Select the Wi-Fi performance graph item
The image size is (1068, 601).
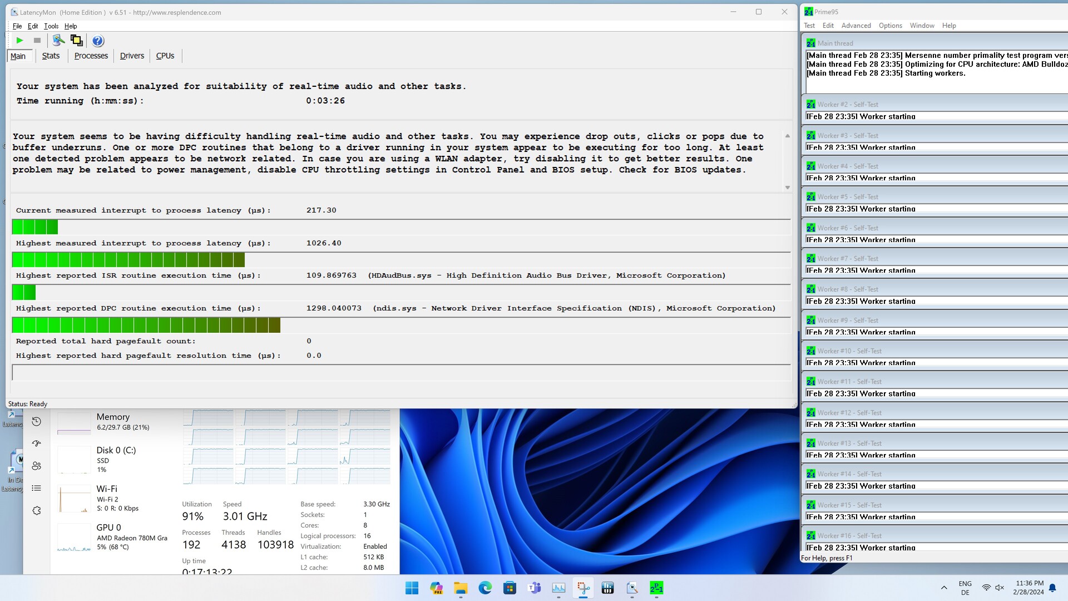pos(111,497)
